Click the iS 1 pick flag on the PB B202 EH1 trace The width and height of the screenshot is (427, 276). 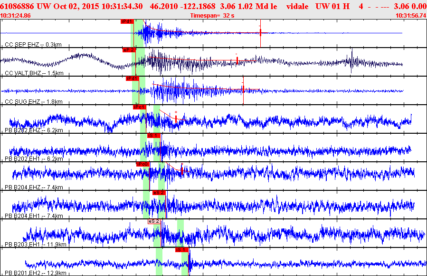(x=154, y=136)
